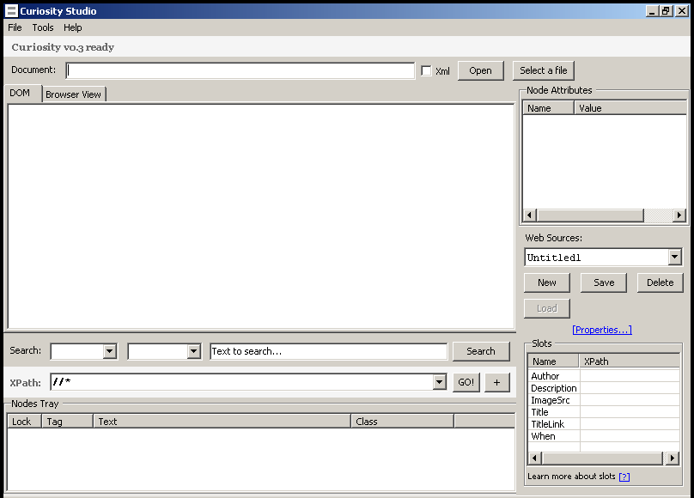The image size is (694, 498).
Task: Select the Author slot row
Action: click(x=604, y=376)
